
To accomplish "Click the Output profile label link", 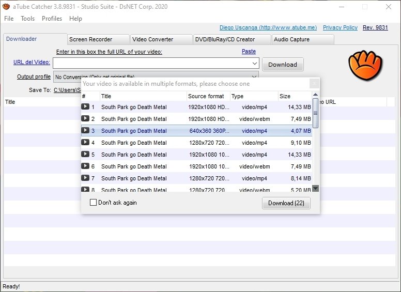I will pos(34,76).
